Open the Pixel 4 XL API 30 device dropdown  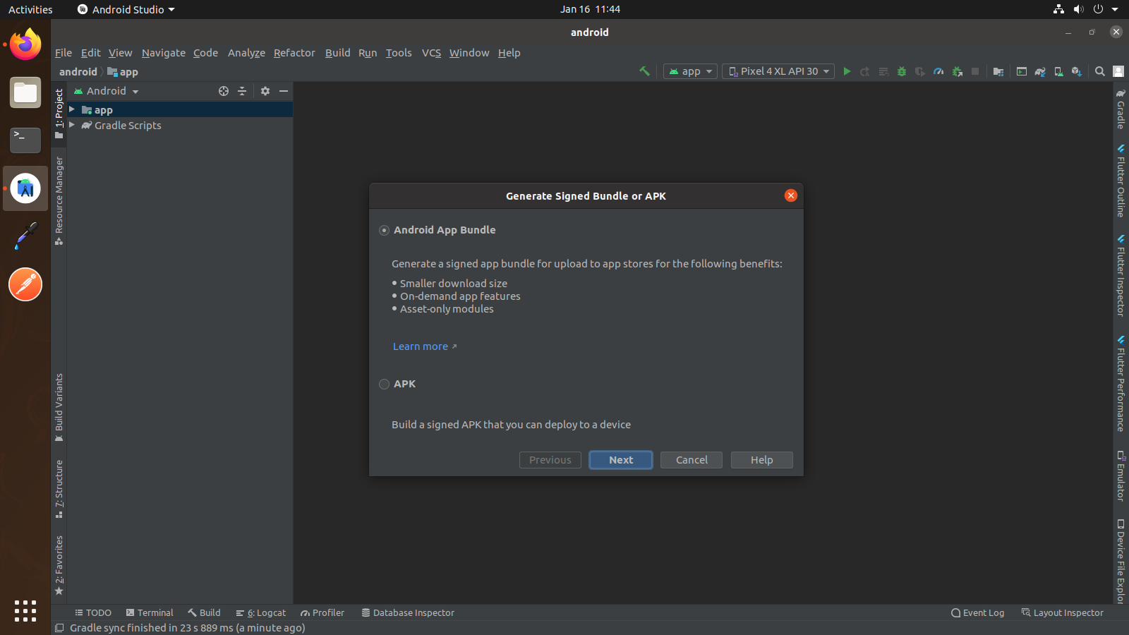[778, 71]
